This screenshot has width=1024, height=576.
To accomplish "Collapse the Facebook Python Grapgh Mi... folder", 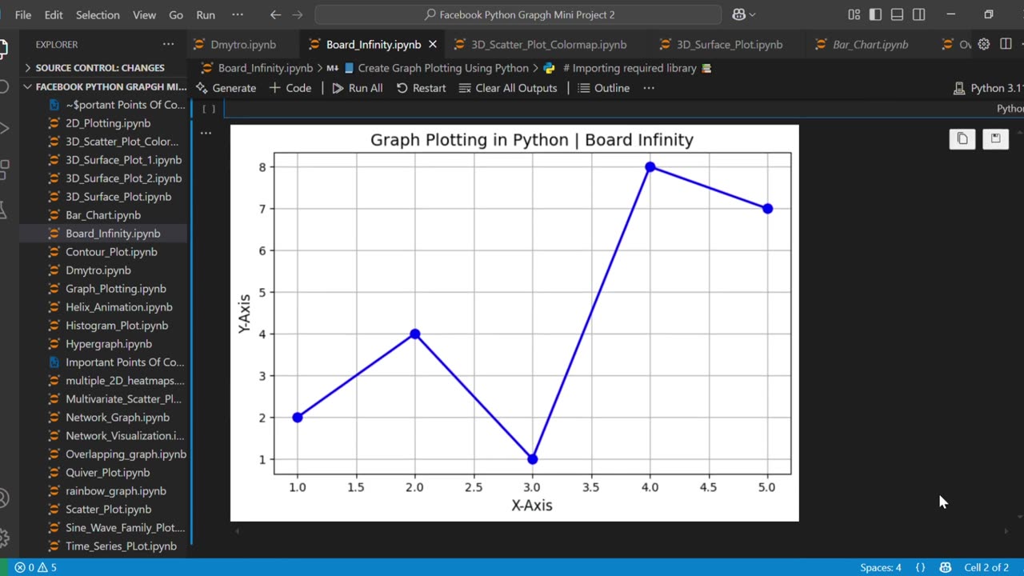I will coord(104,86).
